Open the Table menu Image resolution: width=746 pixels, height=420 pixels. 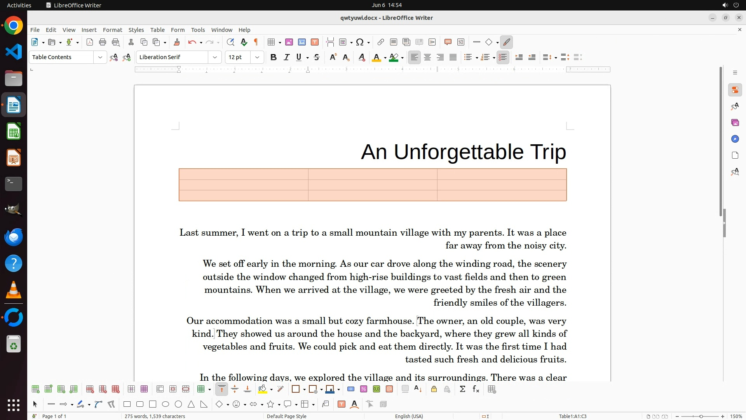157,30
